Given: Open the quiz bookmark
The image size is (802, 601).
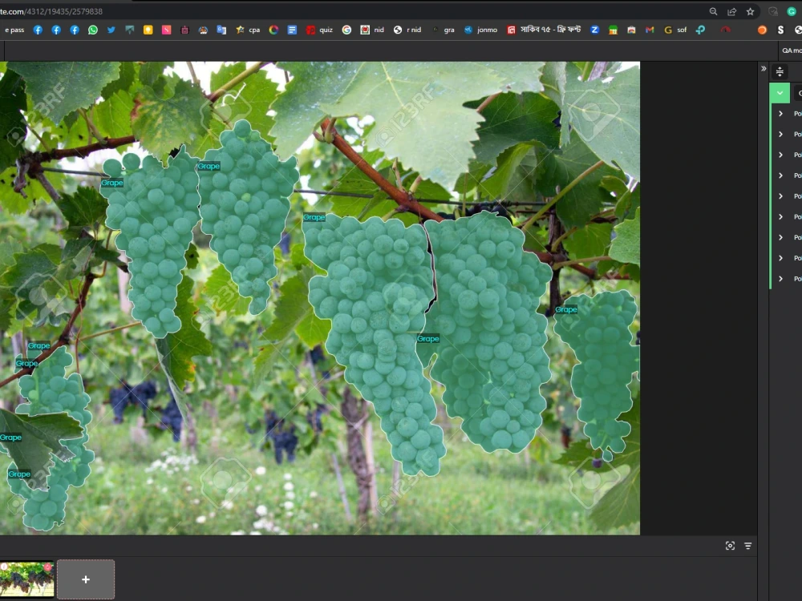Looking at the screenshot, I should [320, 30].
